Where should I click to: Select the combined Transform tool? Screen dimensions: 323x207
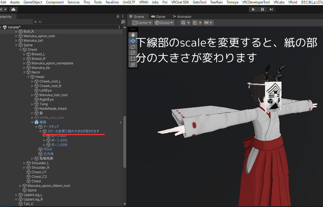pos(133,65)
